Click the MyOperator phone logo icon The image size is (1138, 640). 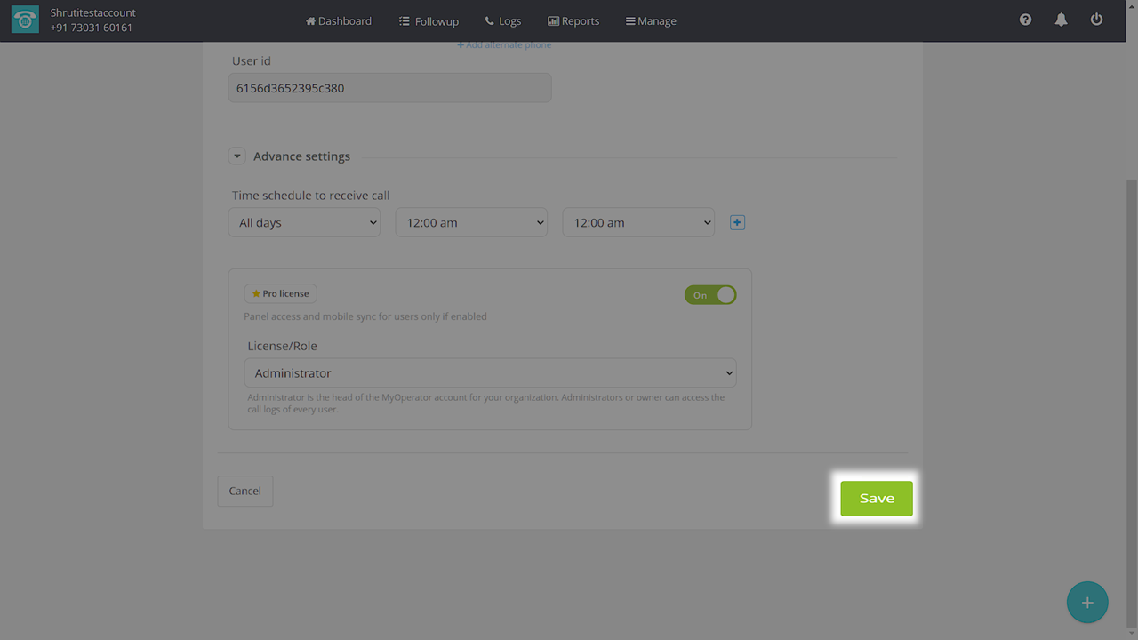point(25,20)
